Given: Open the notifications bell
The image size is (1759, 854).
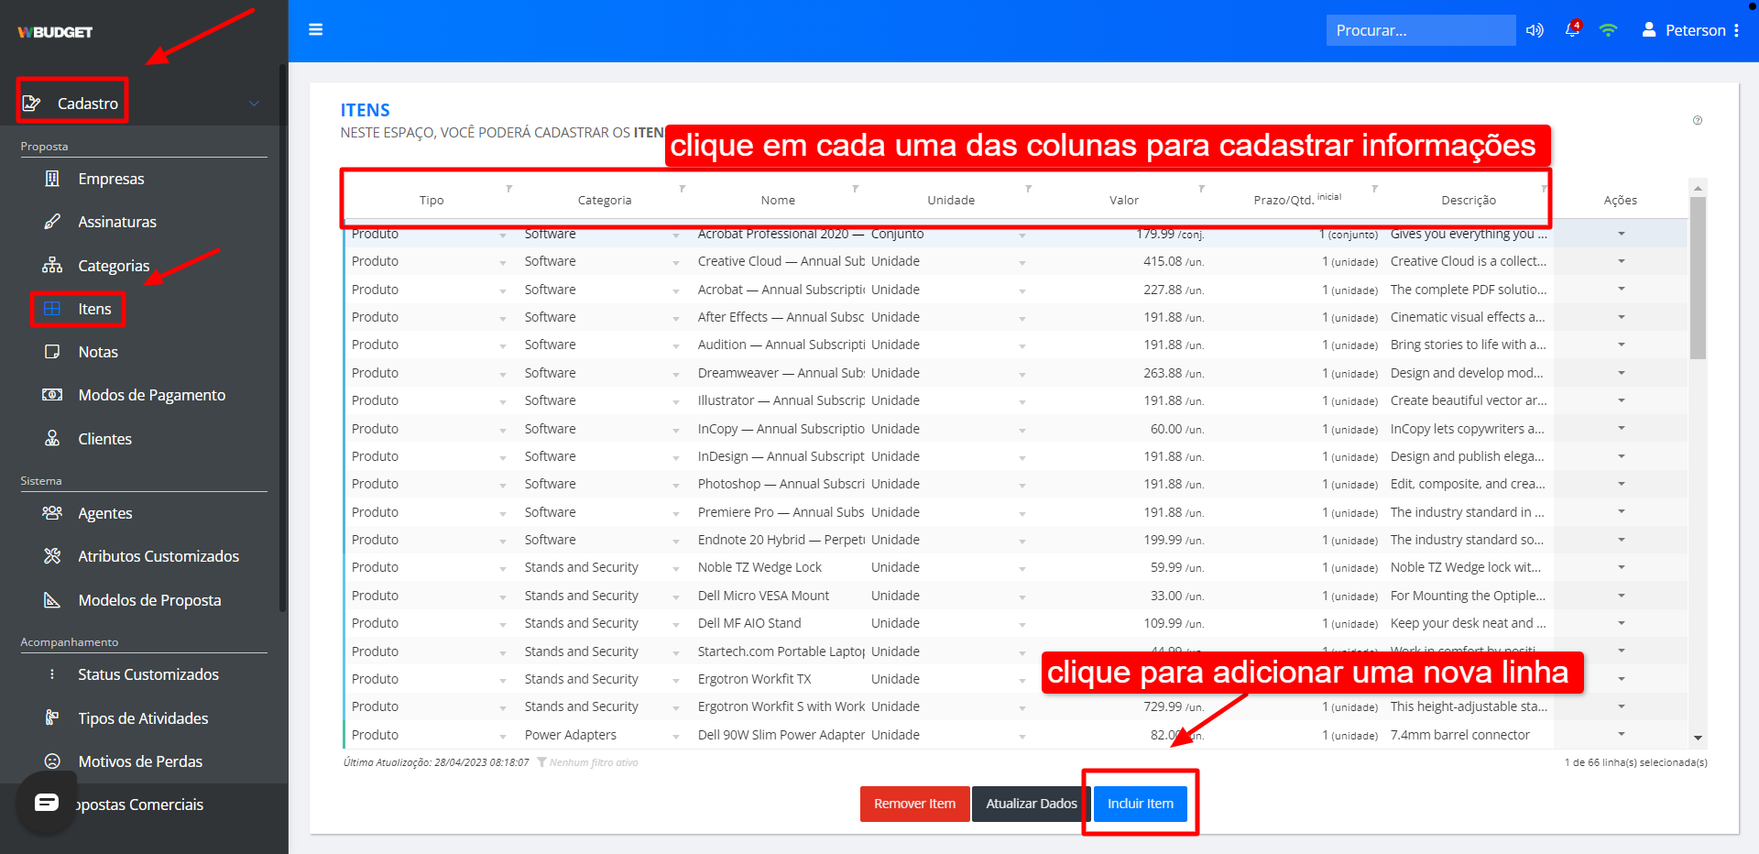Looking at the screenshot, I should click(x=1572, y=28).
